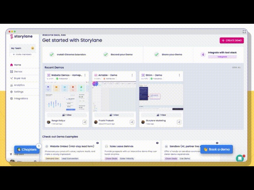Preview Sales Leave Behinds eye icon
254x190 pixels.
[x=157, y=143]
